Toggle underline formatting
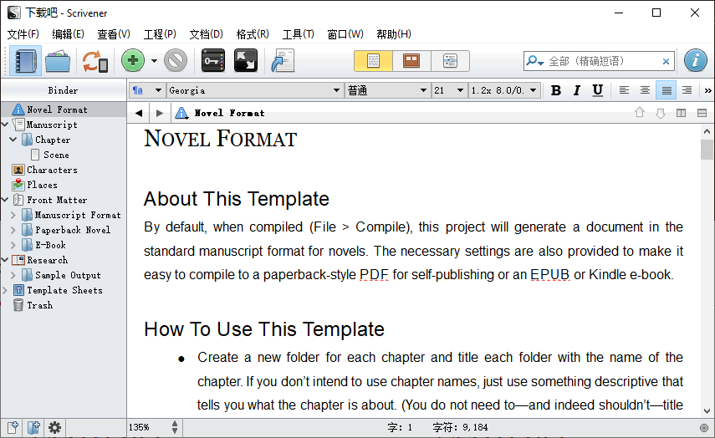 (x=597, y=90)
